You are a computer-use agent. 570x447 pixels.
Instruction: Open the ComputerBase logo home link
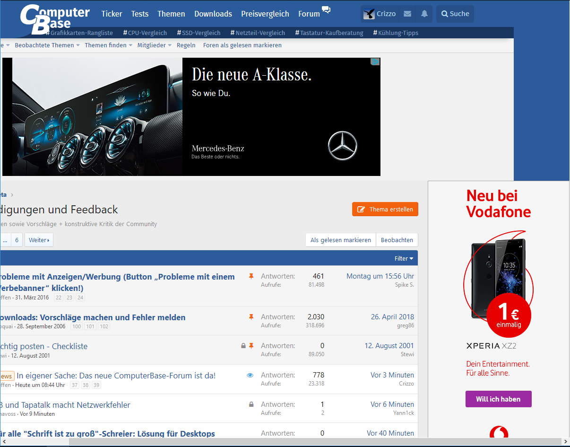[x=55, y=19]
